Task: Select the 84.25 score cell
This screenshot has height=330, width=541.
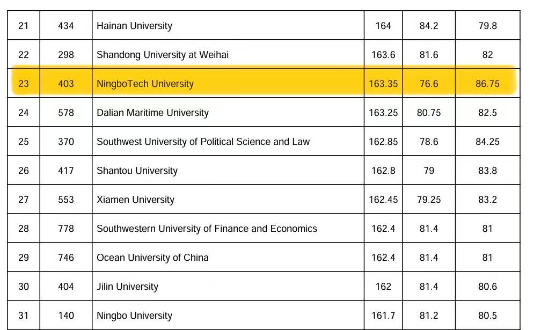Action: (x=487, y=142)
